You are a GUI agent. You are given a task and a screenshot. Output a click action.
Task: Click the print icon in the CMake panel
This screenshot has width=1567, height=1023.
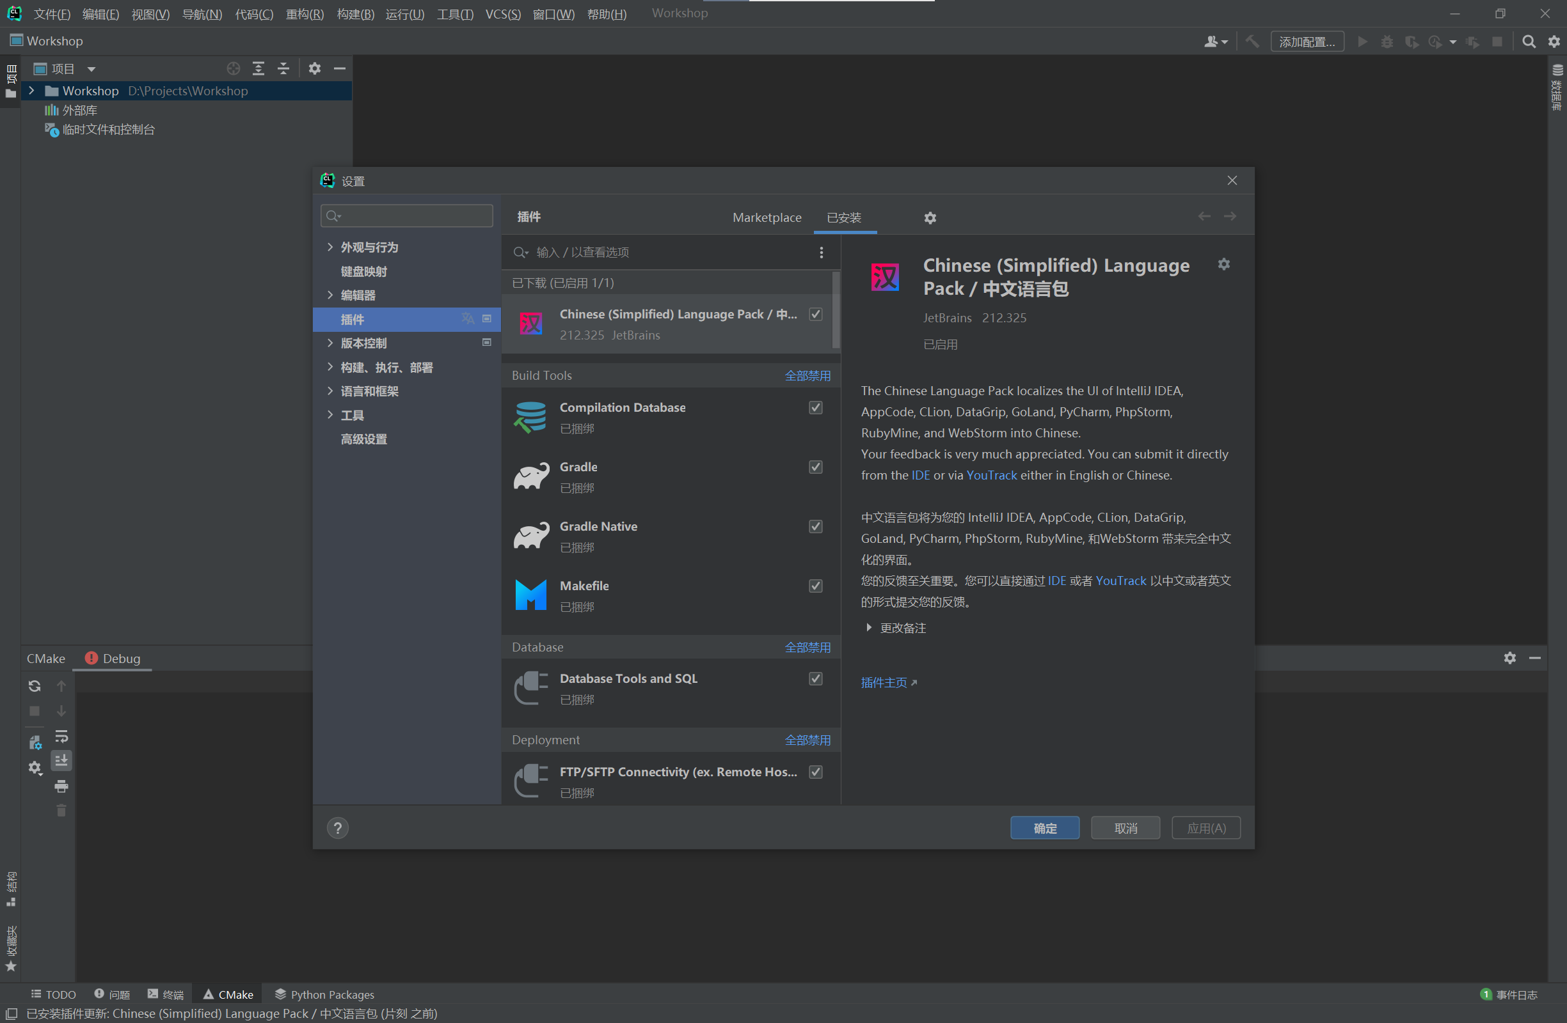coord(61,786)
